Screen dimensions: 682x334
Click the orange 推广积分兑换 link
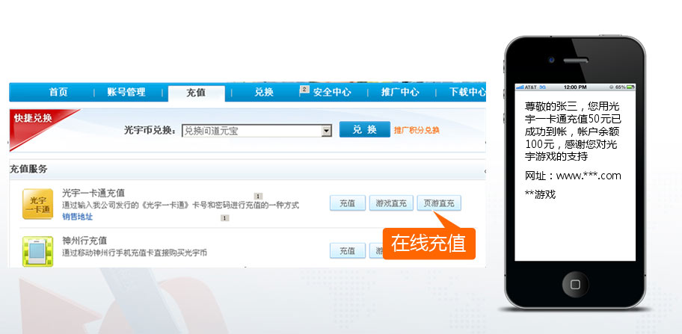(417, 131)
